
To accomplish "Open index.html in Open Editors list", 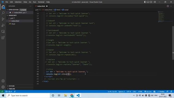I will (20, 13).
